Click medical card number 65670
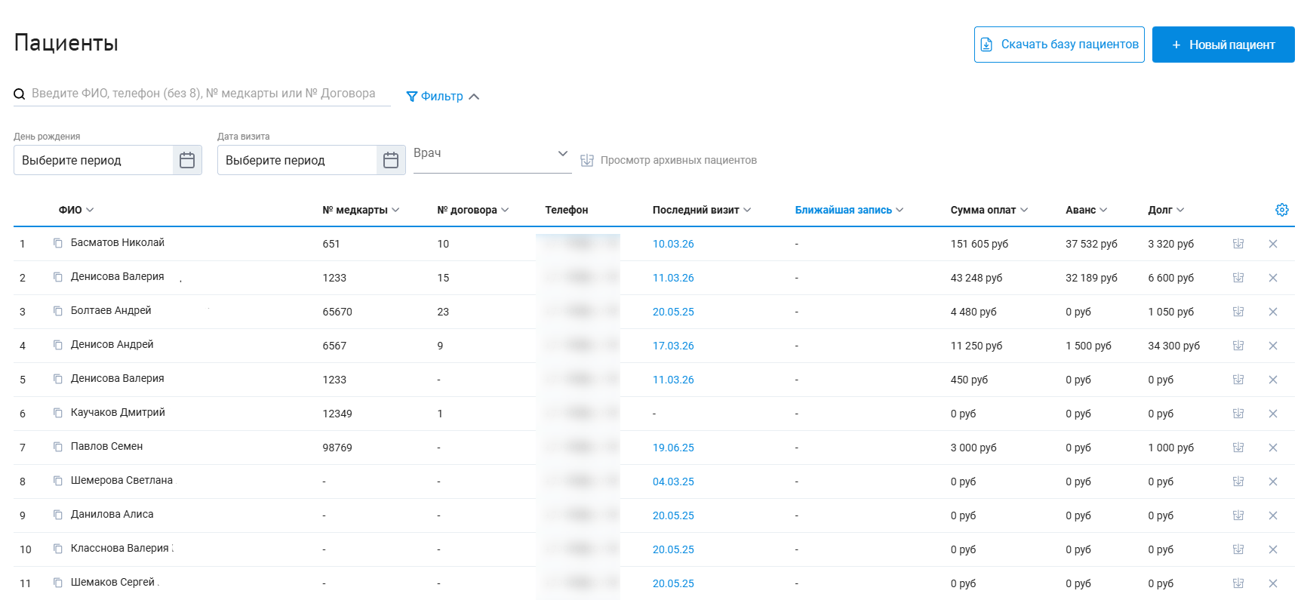1304x600 pixels. [337, 312]
